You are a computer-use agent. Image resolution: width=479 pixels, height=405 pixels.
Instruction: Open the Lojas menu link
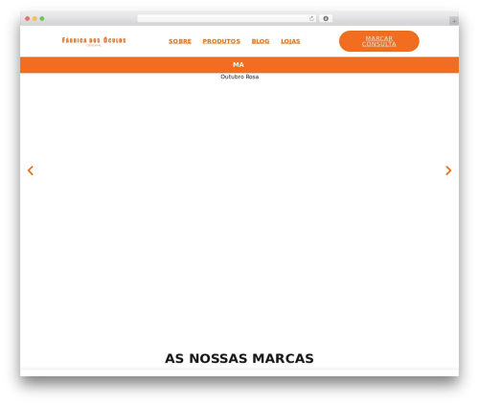(x=290, y=41)
